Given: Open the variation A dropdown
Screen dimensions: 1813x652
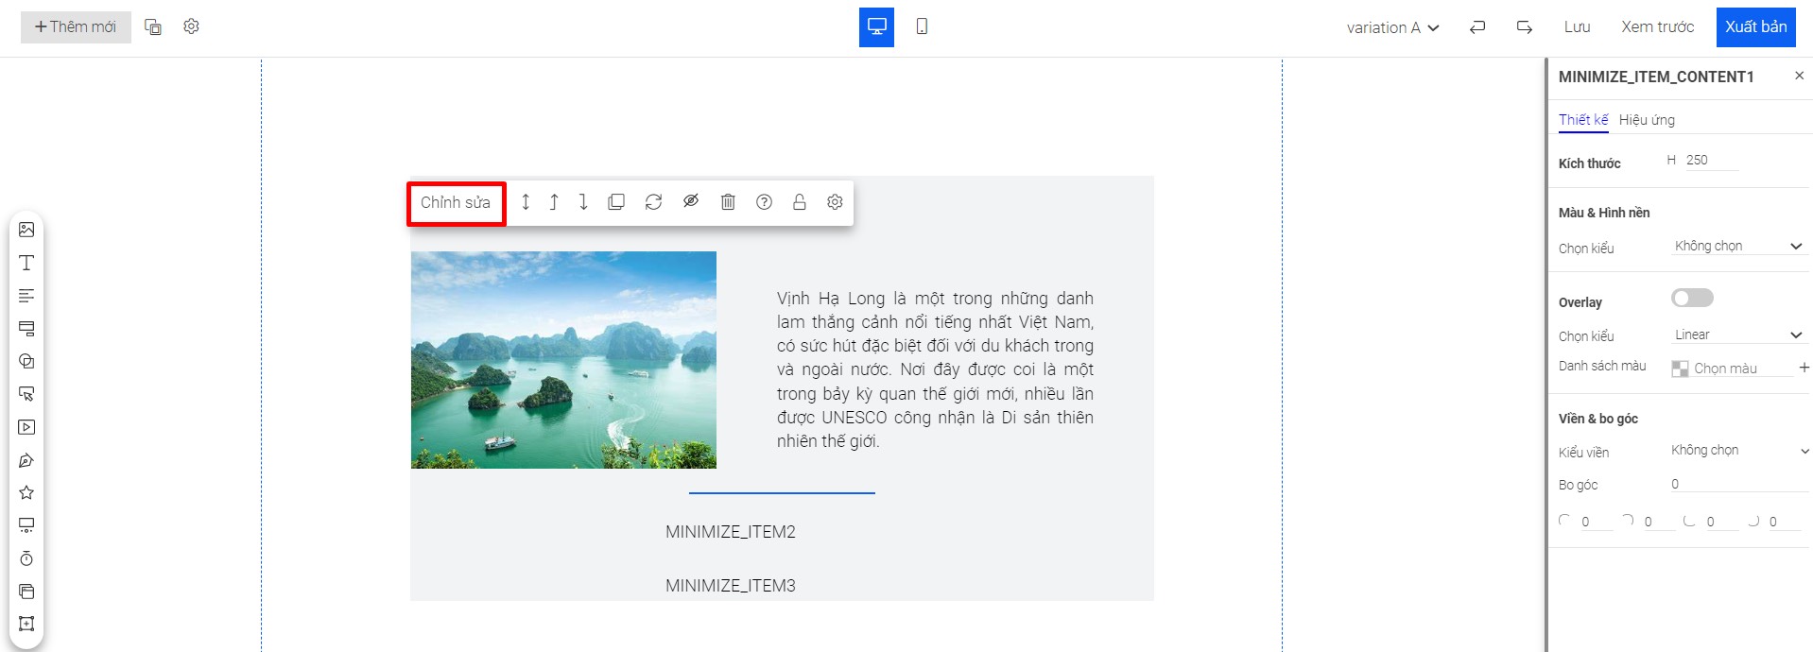Looking at the screenshot, I should click(x=1392, y=27).
